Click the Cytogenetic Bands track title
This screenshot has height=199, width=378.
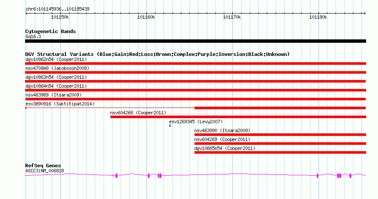coord(51,31)
